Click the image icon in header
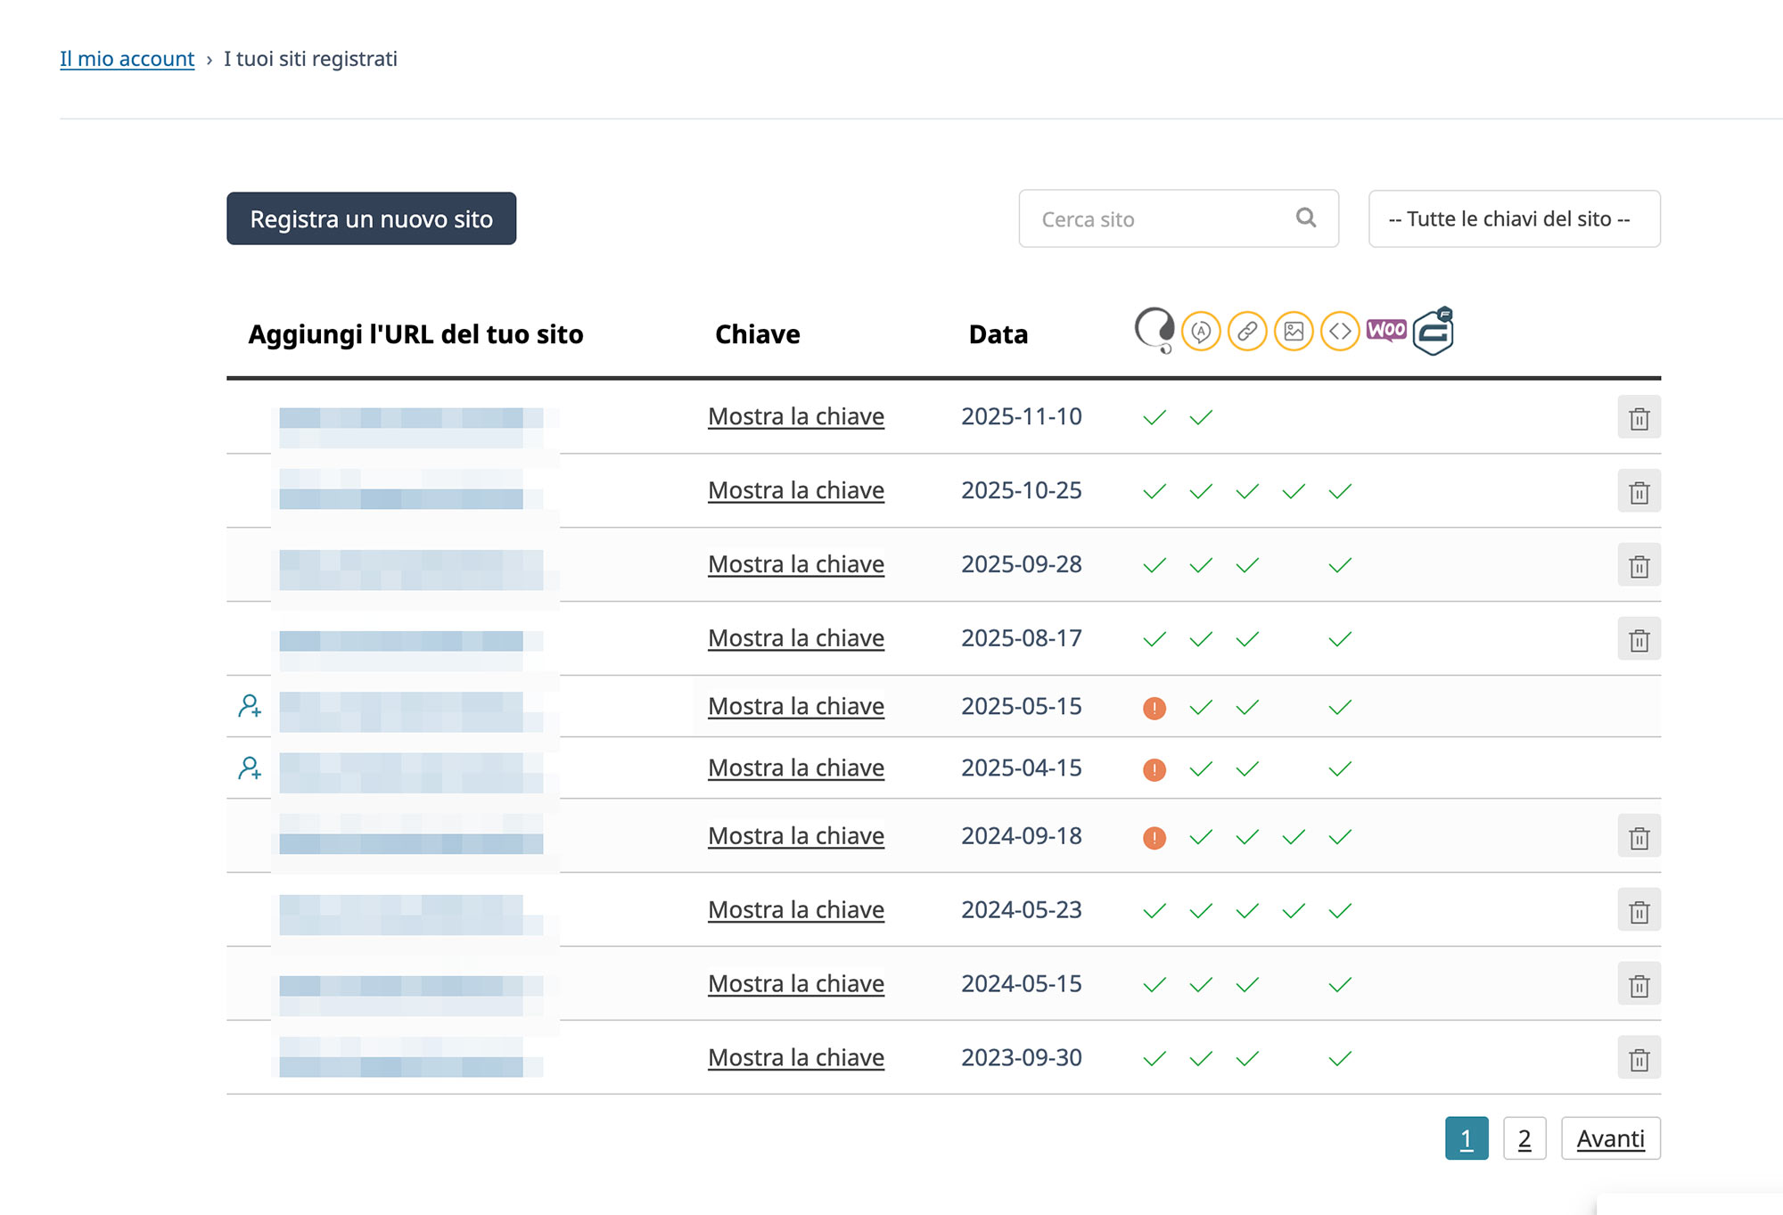 click(x=1294, y=332)
